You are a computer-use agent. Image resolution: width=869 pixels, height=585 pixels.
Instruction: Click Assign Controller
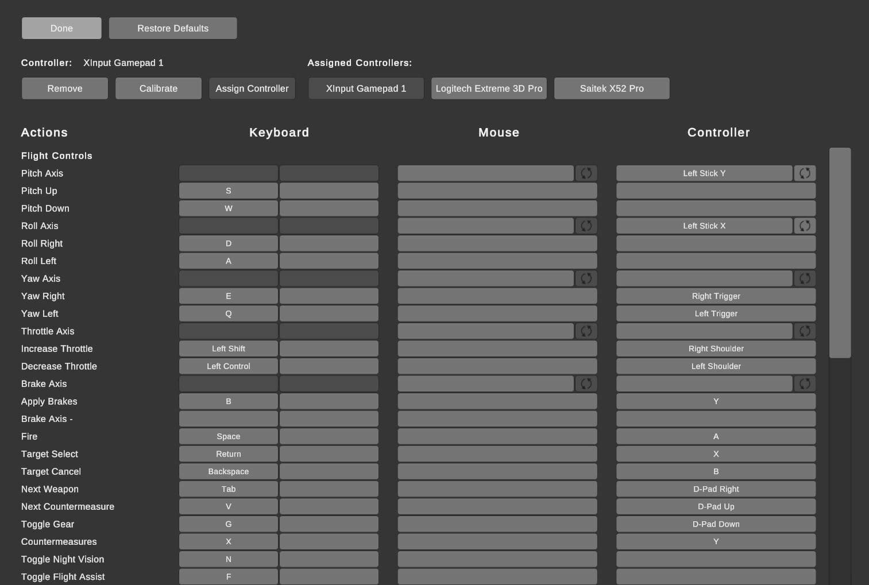[252, 88]
